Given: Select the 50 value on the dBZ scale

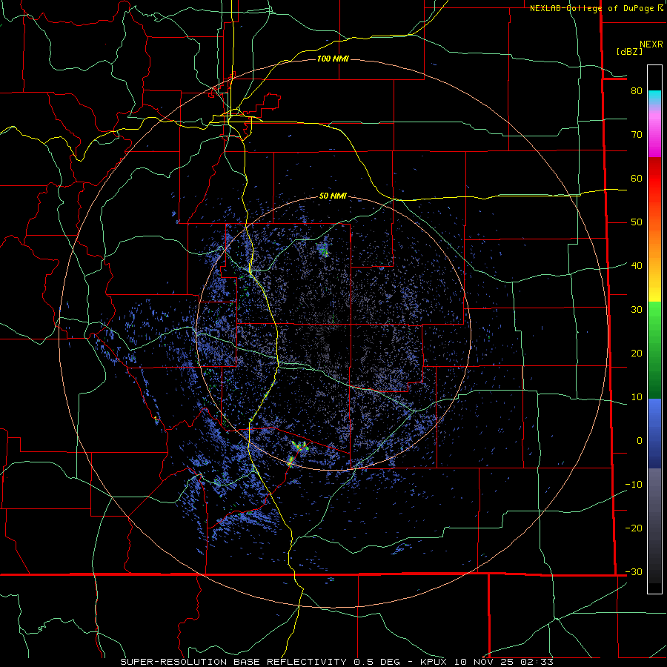Looking at the screenshot, I should (x=637, y=222).
